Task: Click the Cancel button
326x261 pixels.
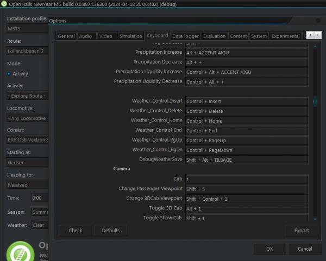Action: pos(305,249)
